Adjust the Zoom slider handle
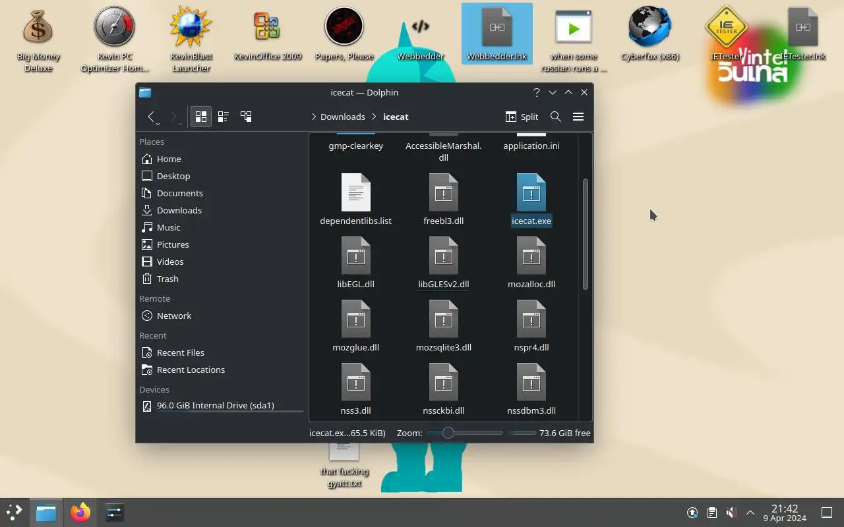 coord(448,433)
